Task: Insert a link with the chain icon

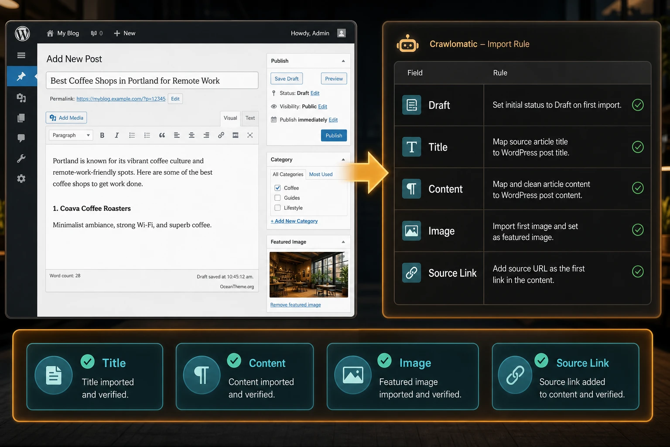Action: (x=221, y=135)
